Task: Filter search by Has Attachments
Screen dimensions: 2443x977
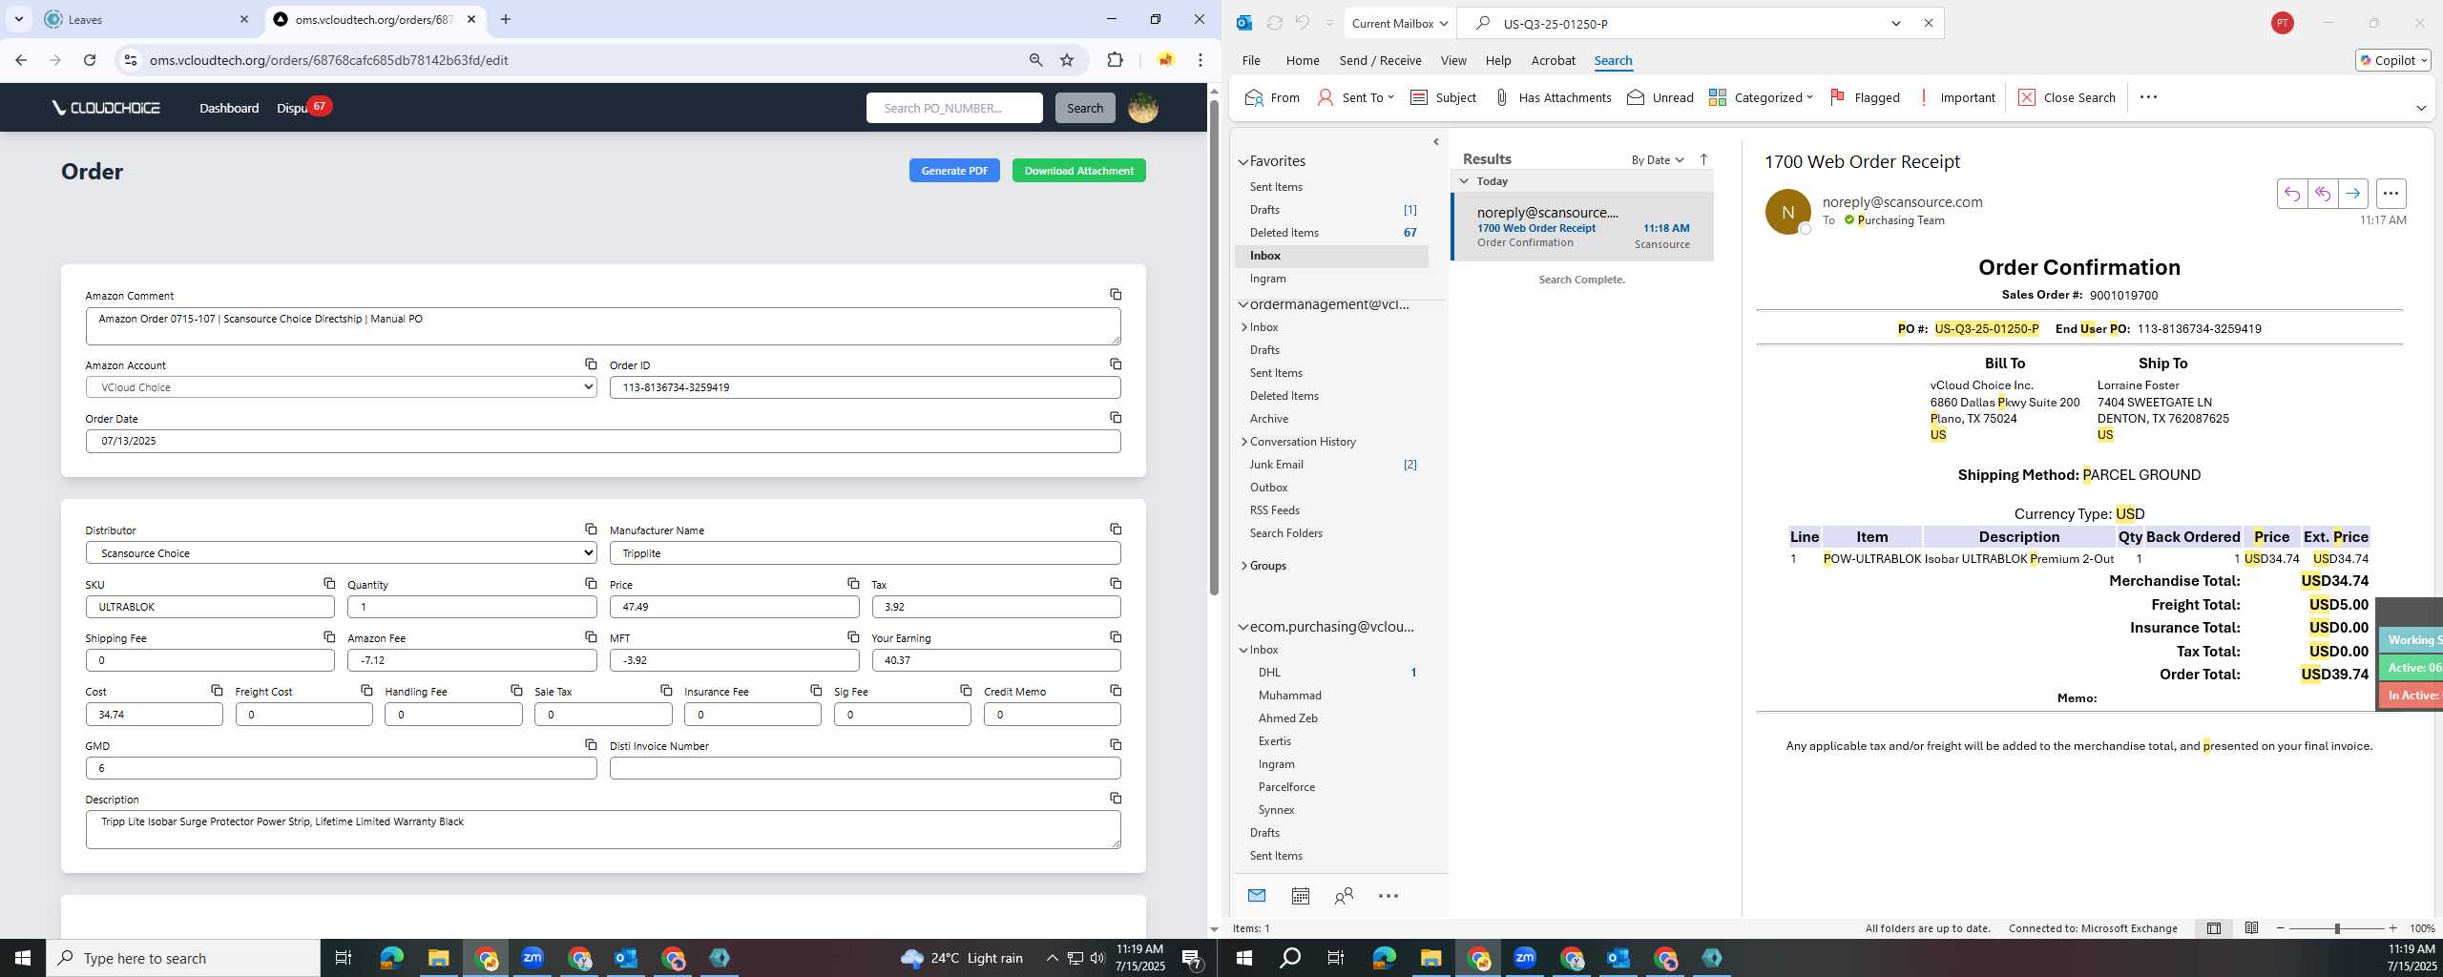Action: click(1552, 97)
